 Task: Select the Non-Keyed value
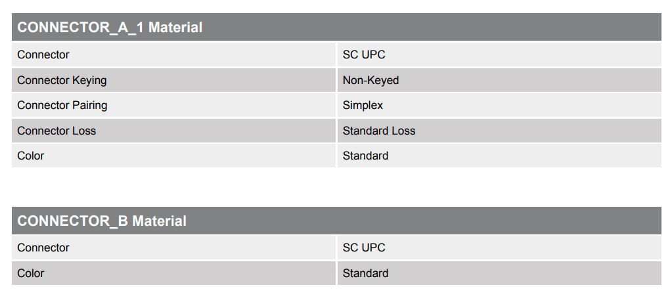(x=370, y=80)
